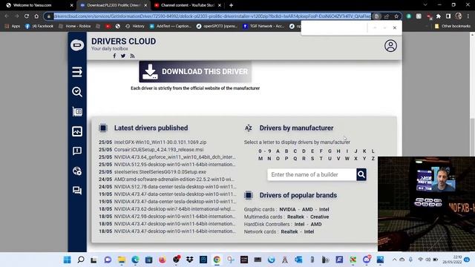The height and width of the screenshot is (267, 475).
Task: Select the Download PL2303 Prolific Driver tab
Action: coord(114,5)
